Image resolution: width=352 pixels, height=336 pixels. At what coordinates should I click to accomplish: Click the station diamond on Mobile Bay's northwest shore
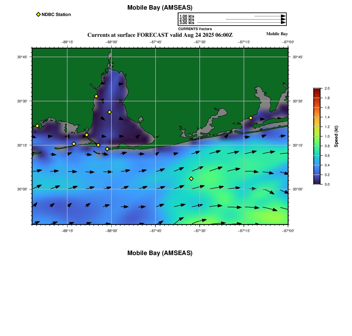click(96, 96)
